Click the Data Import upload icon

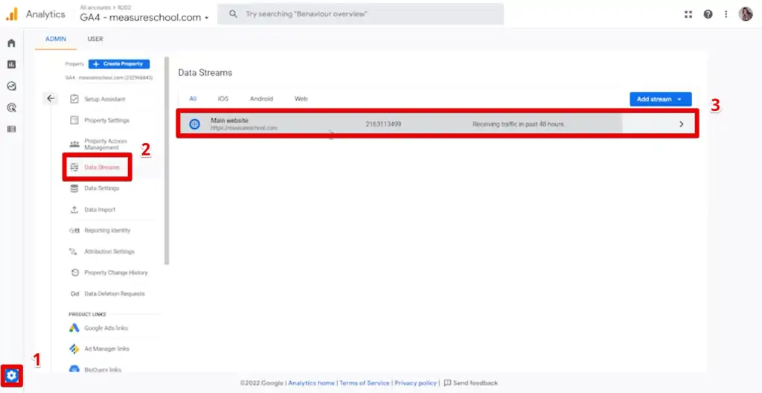pos(74,210)
